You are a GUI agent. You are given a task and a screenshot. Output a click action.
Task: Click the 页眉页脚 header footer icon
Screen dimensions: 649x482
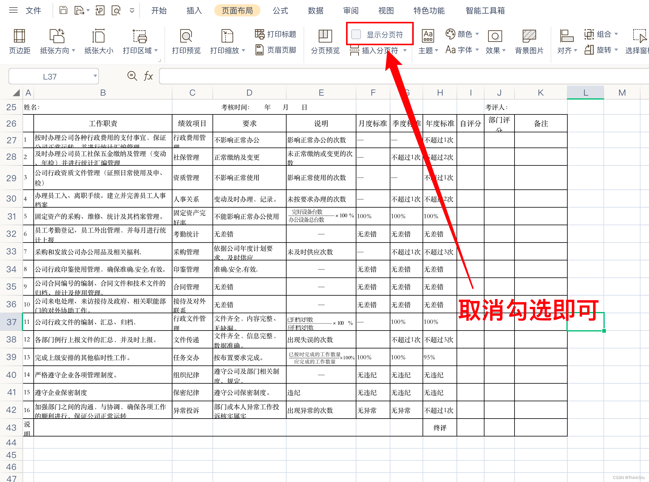pos(259,50)
